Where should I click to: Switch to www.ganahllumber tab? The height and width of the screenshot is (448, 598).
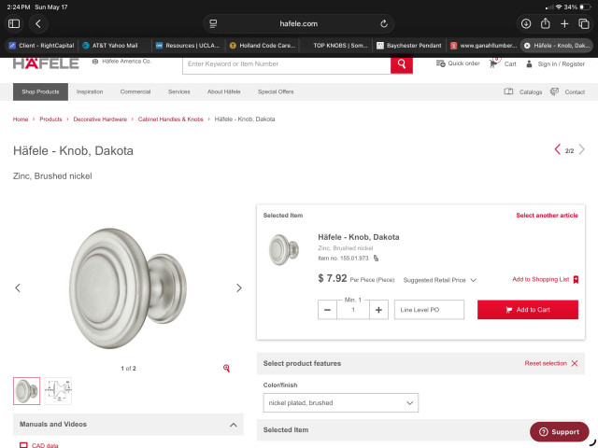(x=484, y=46)
